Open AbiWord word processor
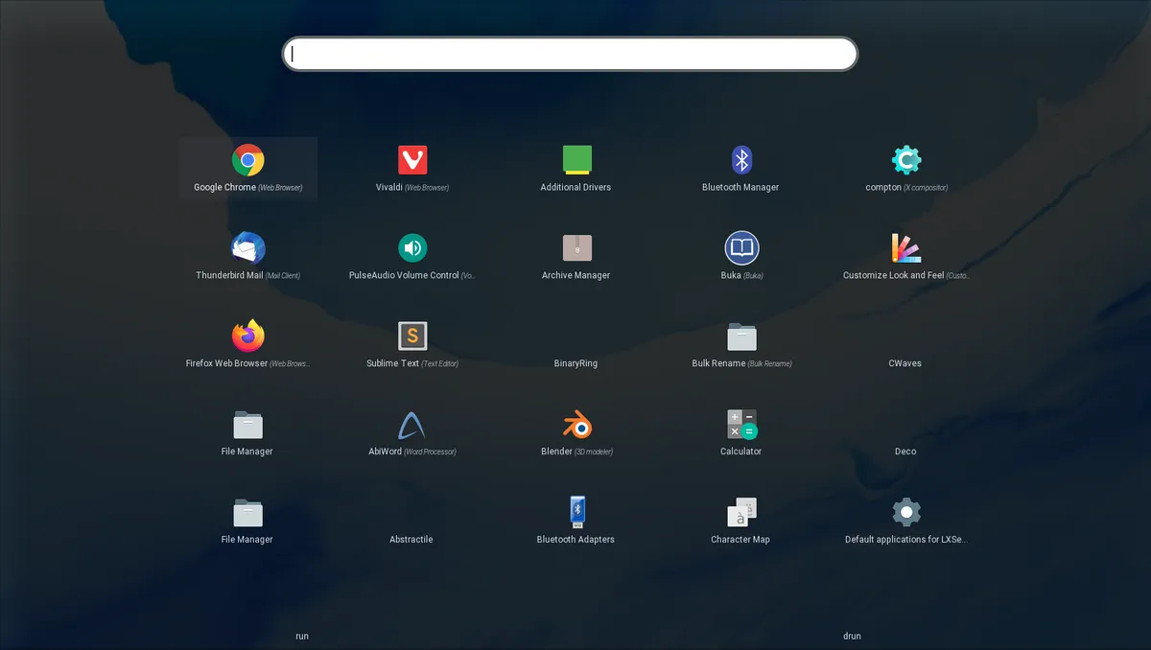Viewport: 1151px width, 650px height. coord(412,433)
